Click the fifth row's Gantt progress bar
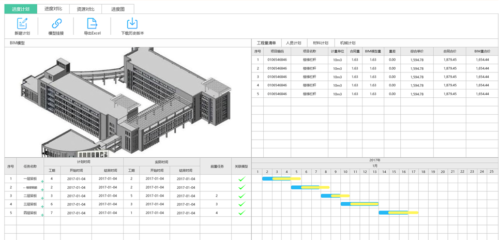Screen dimensions: 499x240 pyautogui.click(x=398, y=213)
